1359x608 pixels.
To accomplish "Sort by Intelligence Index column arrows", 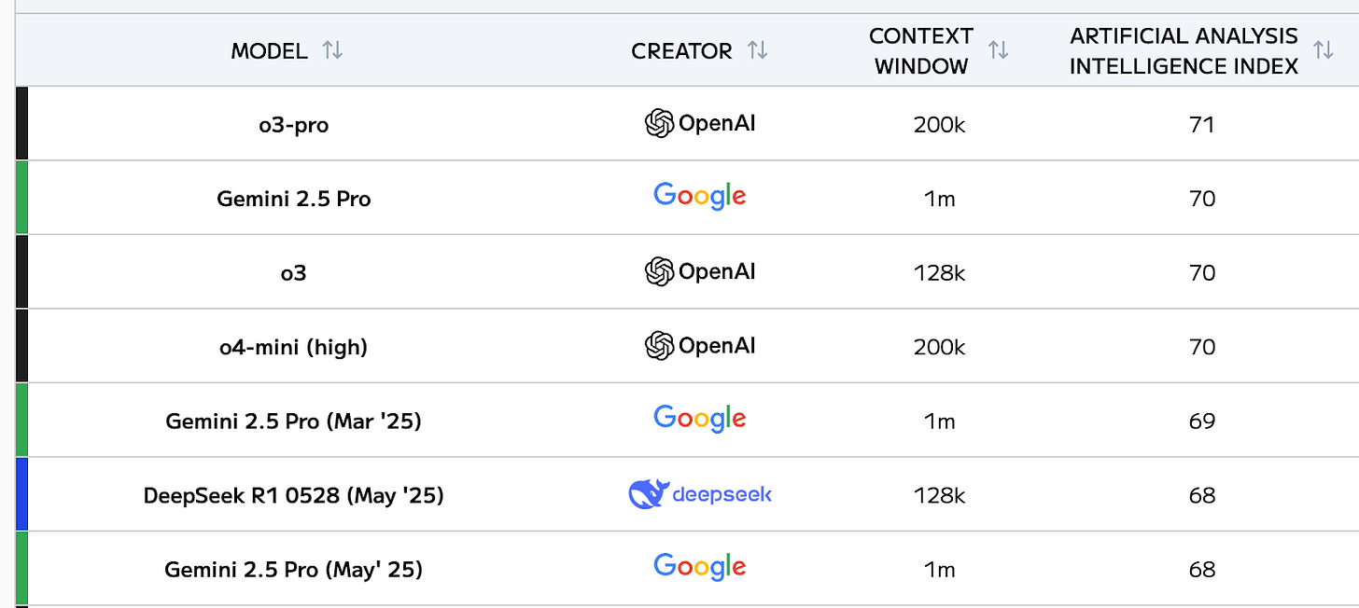I will [x=1323, y=50].
